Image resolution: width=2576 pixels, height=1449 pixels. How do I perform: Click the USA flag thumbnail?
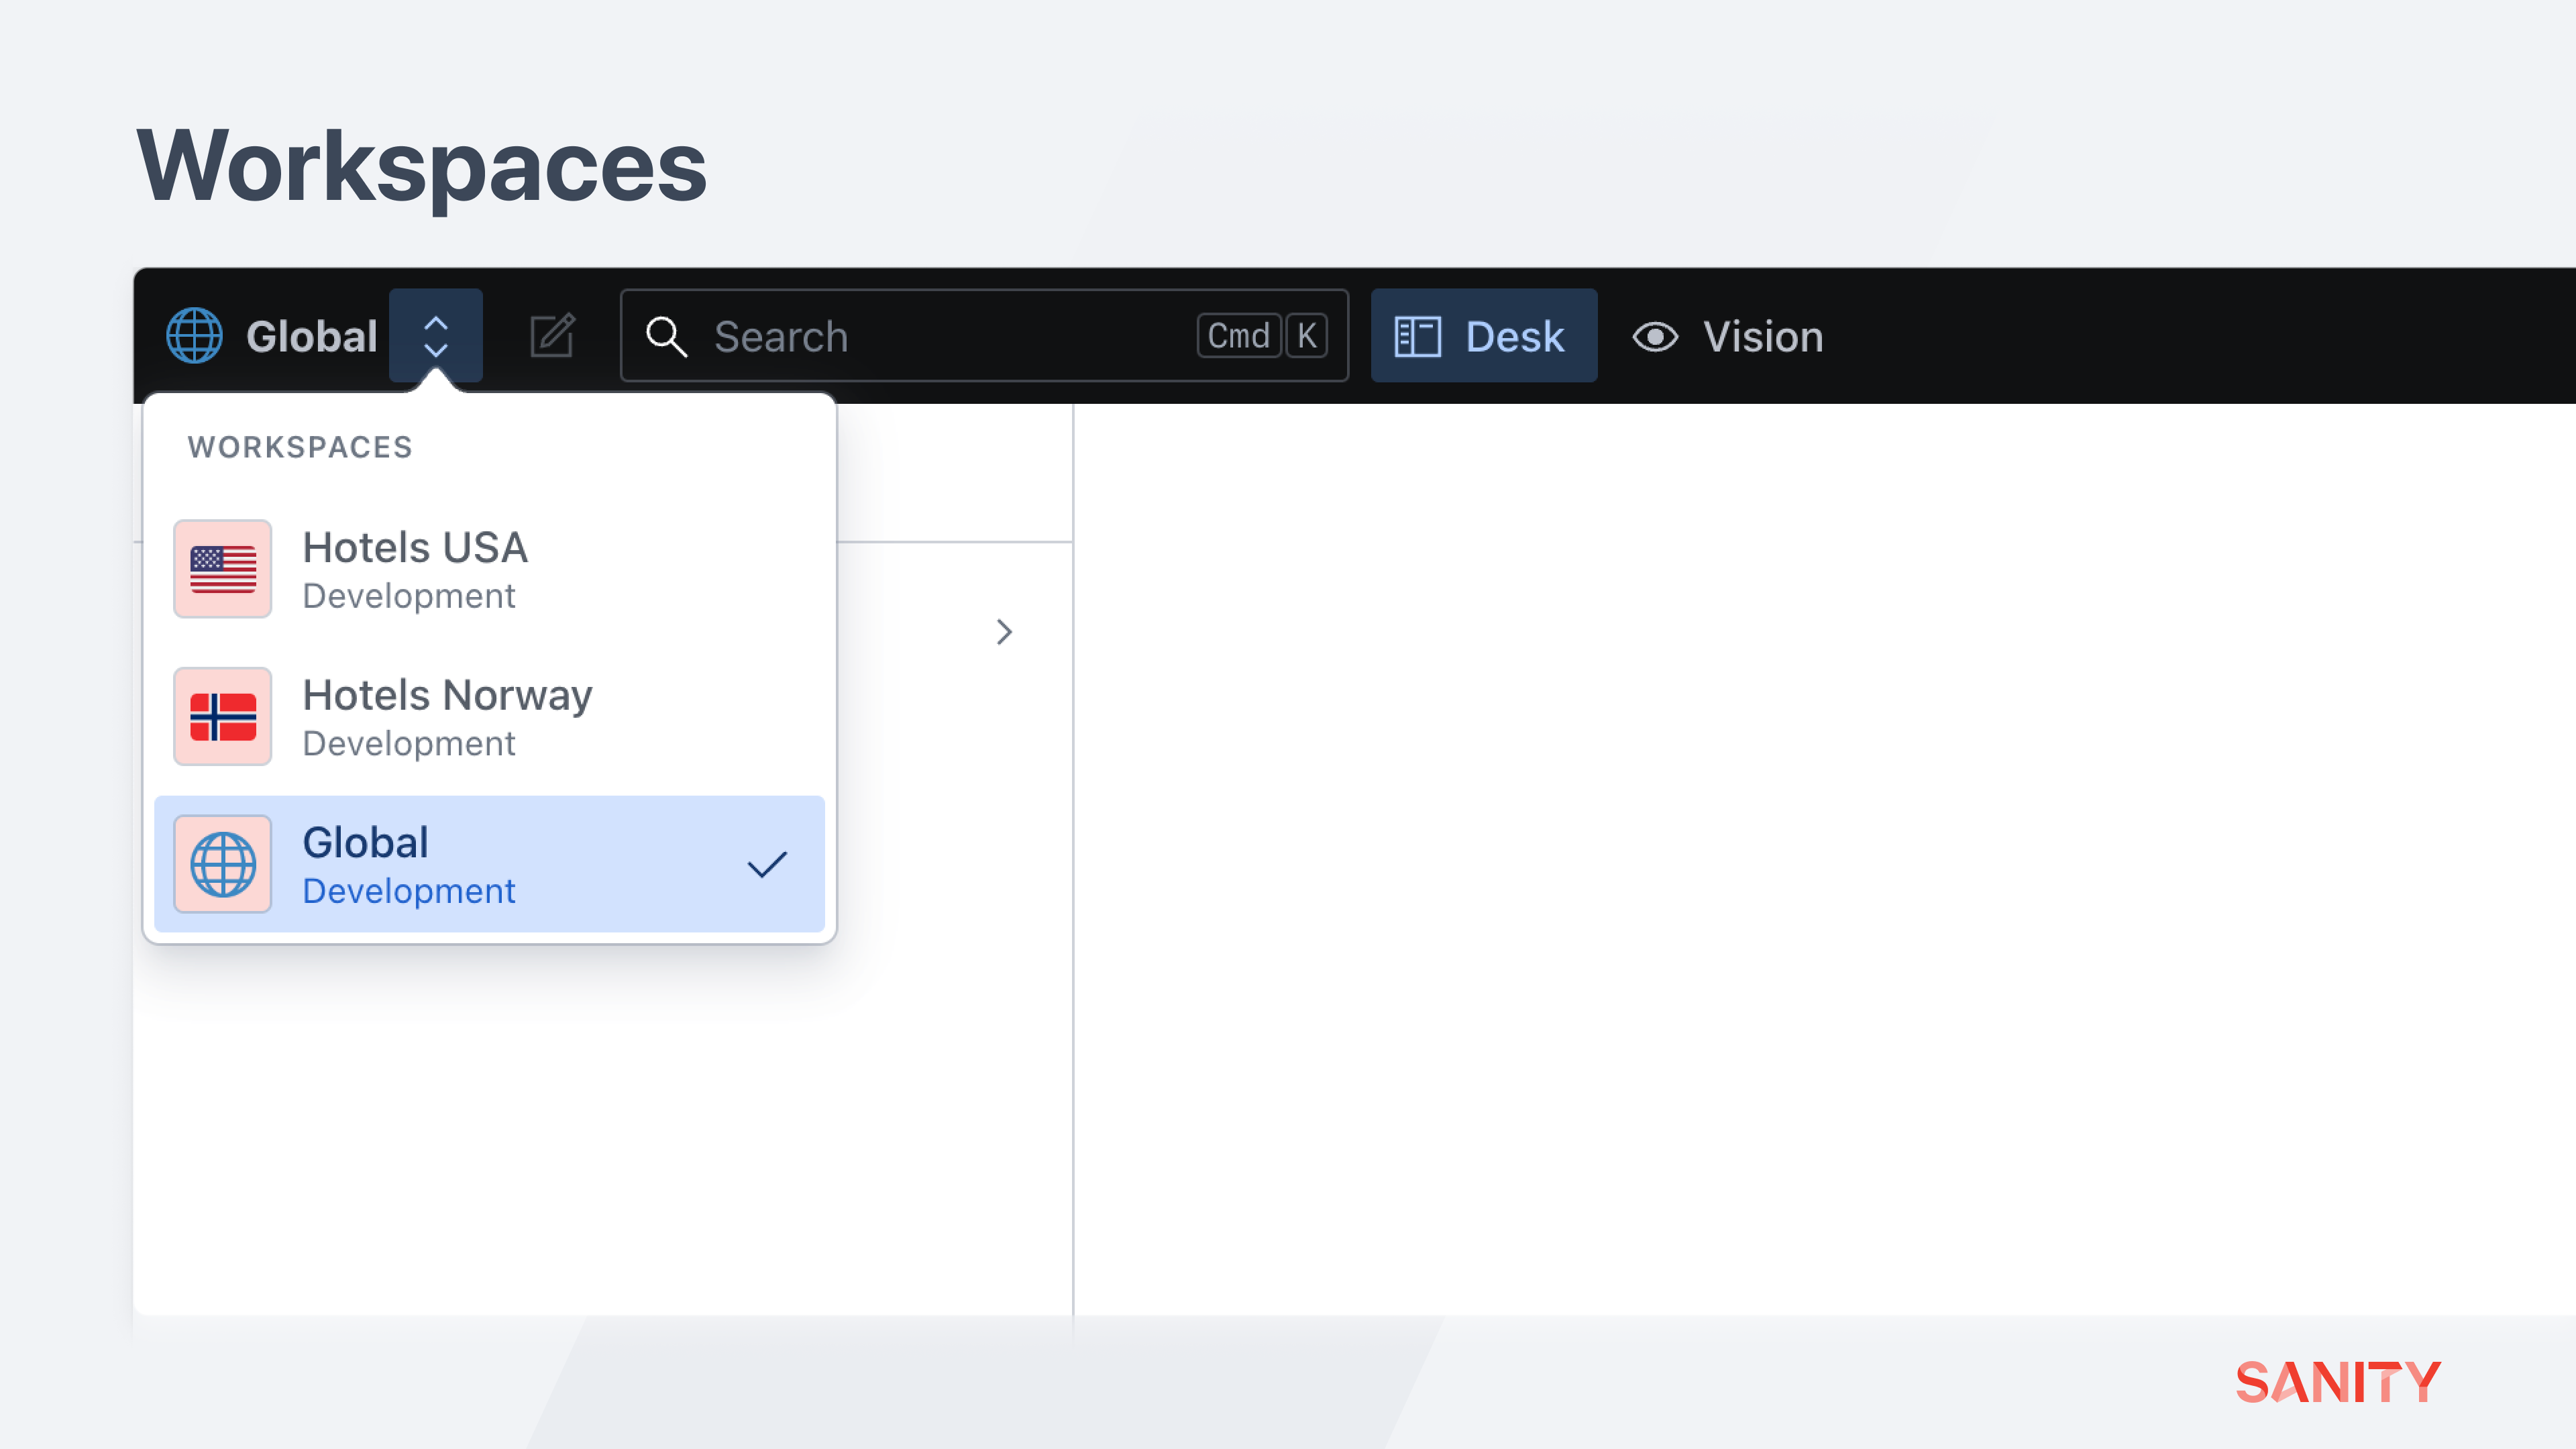click(222, 569)
